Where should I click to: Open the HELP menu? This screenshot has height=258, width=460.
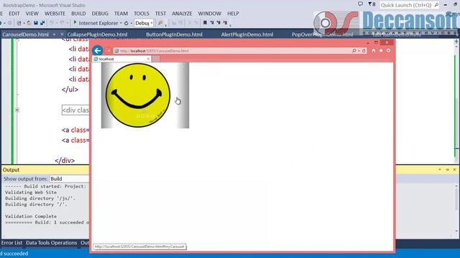coord(233,14)
